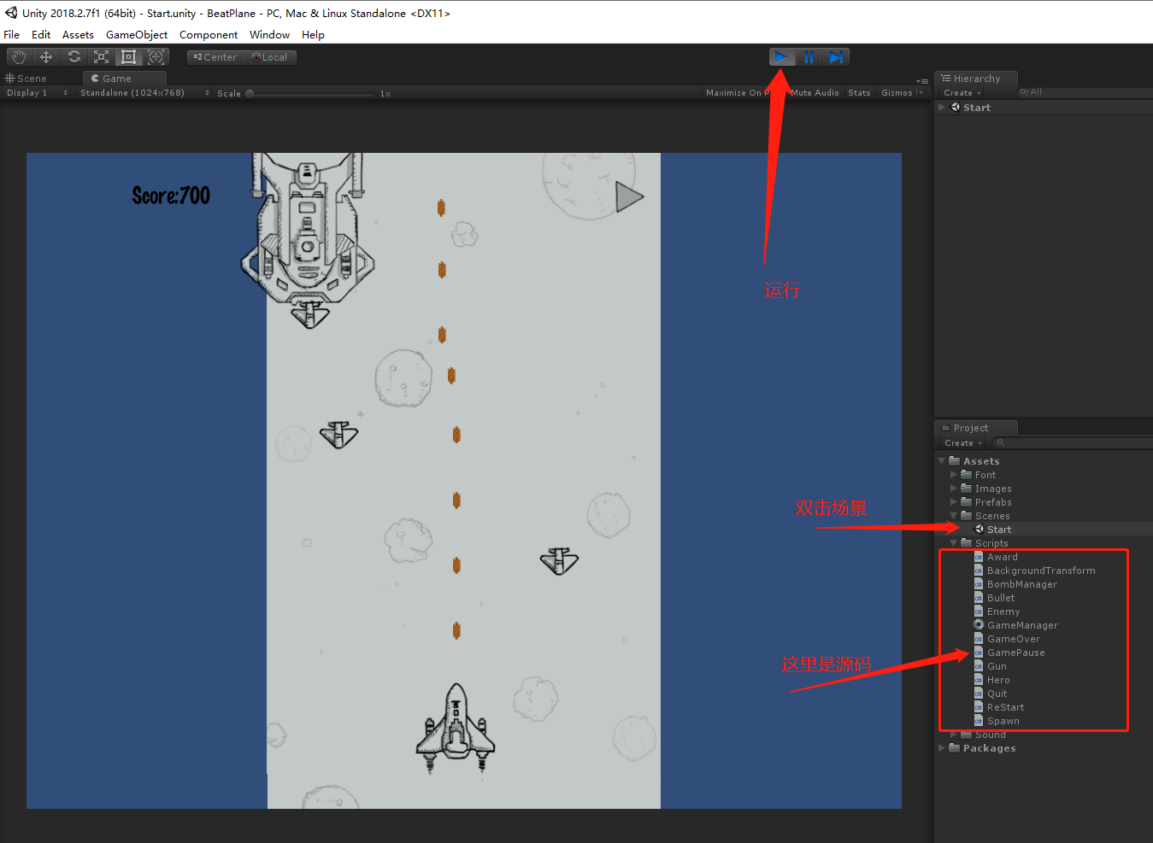1153x843 pixels.
Task: Select the Start scene row in Hierarchy
Action: click(x=1043, y=108)
